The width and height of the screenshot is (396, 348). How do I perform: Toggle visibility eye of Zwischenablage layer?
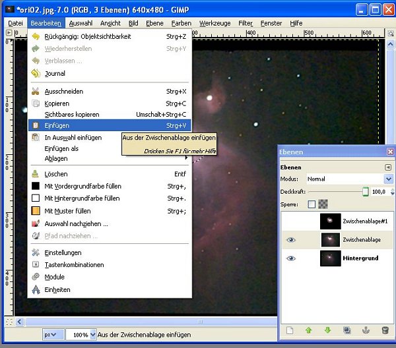(x=291, y=239)
